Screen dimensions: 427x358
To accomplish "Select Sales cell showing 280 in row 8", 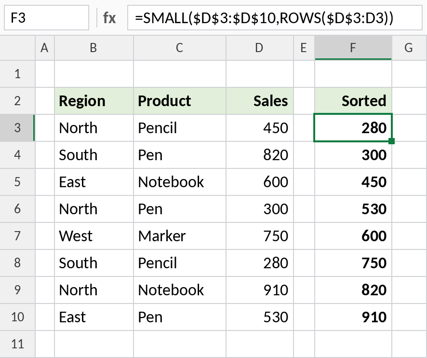I will point(260,263).
